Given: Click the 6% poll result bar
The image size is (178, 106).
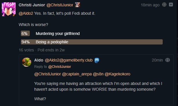Looking at the screenshot, I should pyautogui.click(x=25, y=34).
